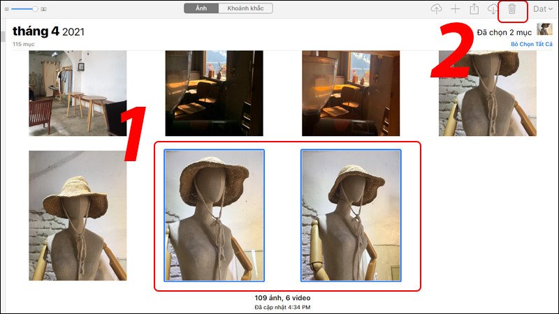Switch to the "Ảnh" tab
Image resolution: width=559 pixels, height=314 pixels.
point(201,8)
